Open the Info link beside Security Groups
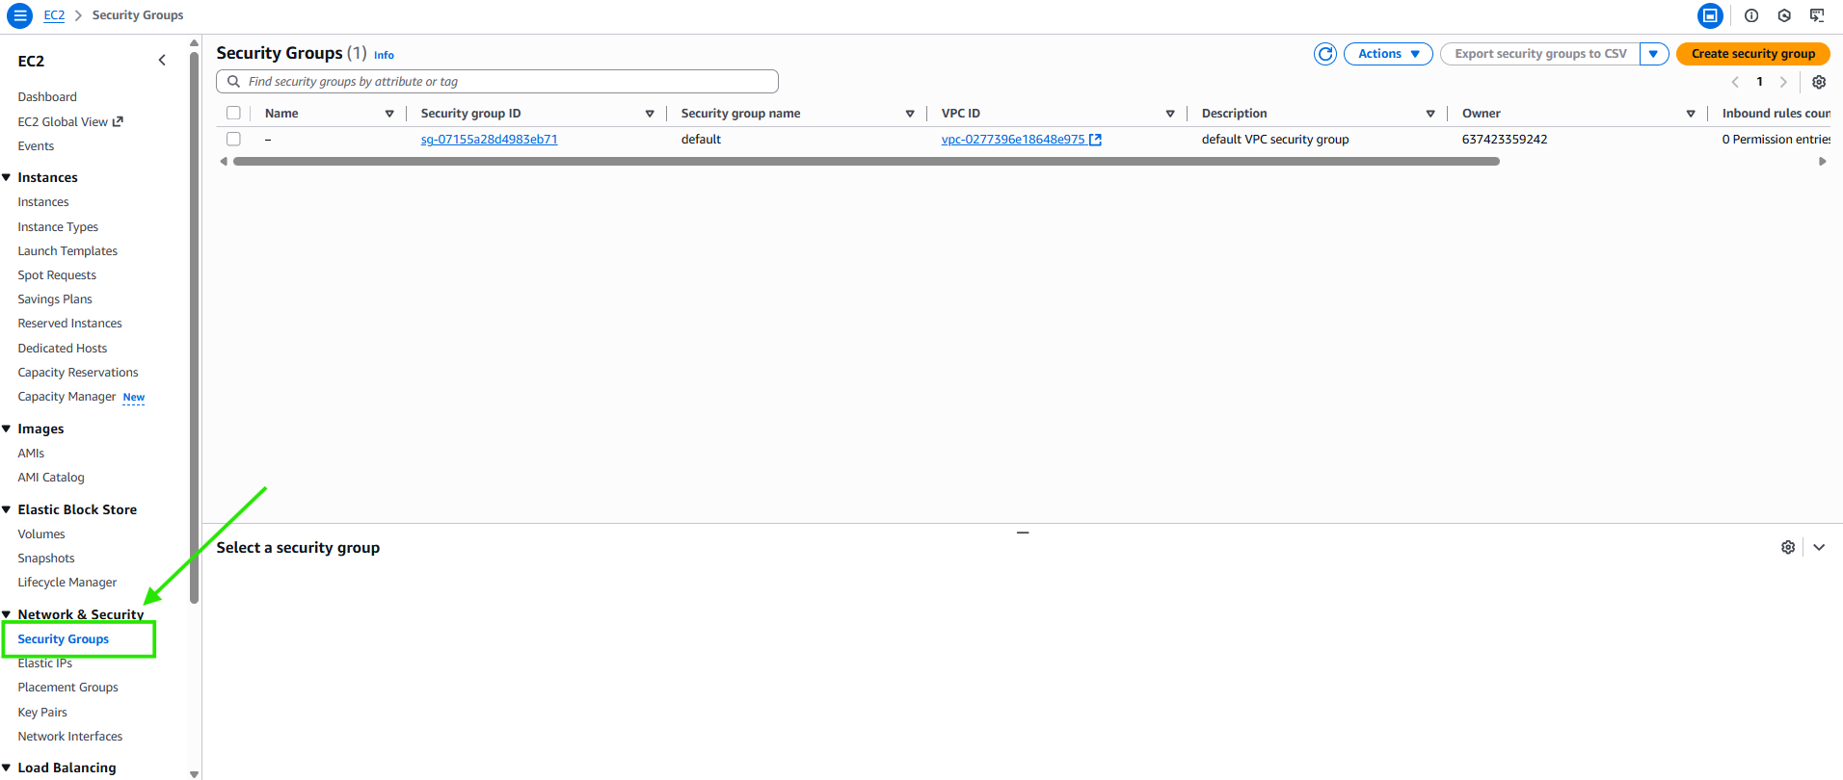Image resolution: width=1843 pixels, height=780 pixels. pos(384,55)
